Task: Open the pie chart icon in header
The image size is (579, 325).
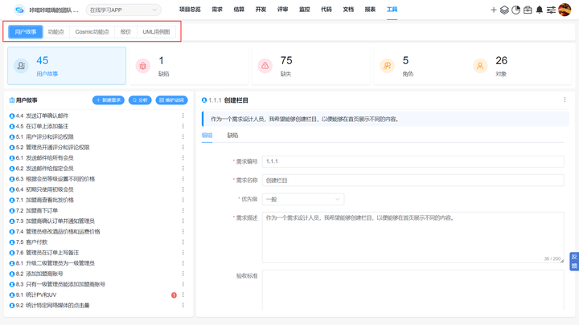Action: (515, 10)
